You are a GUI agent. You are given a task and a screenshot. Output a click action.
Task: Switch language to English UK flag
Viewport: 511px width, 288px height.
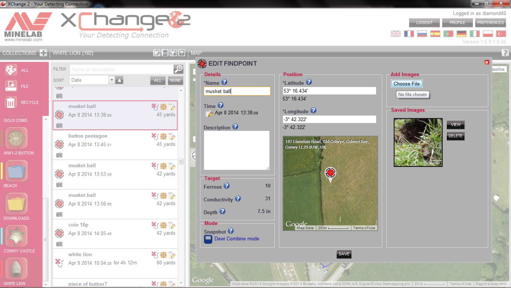coord(396,34)
